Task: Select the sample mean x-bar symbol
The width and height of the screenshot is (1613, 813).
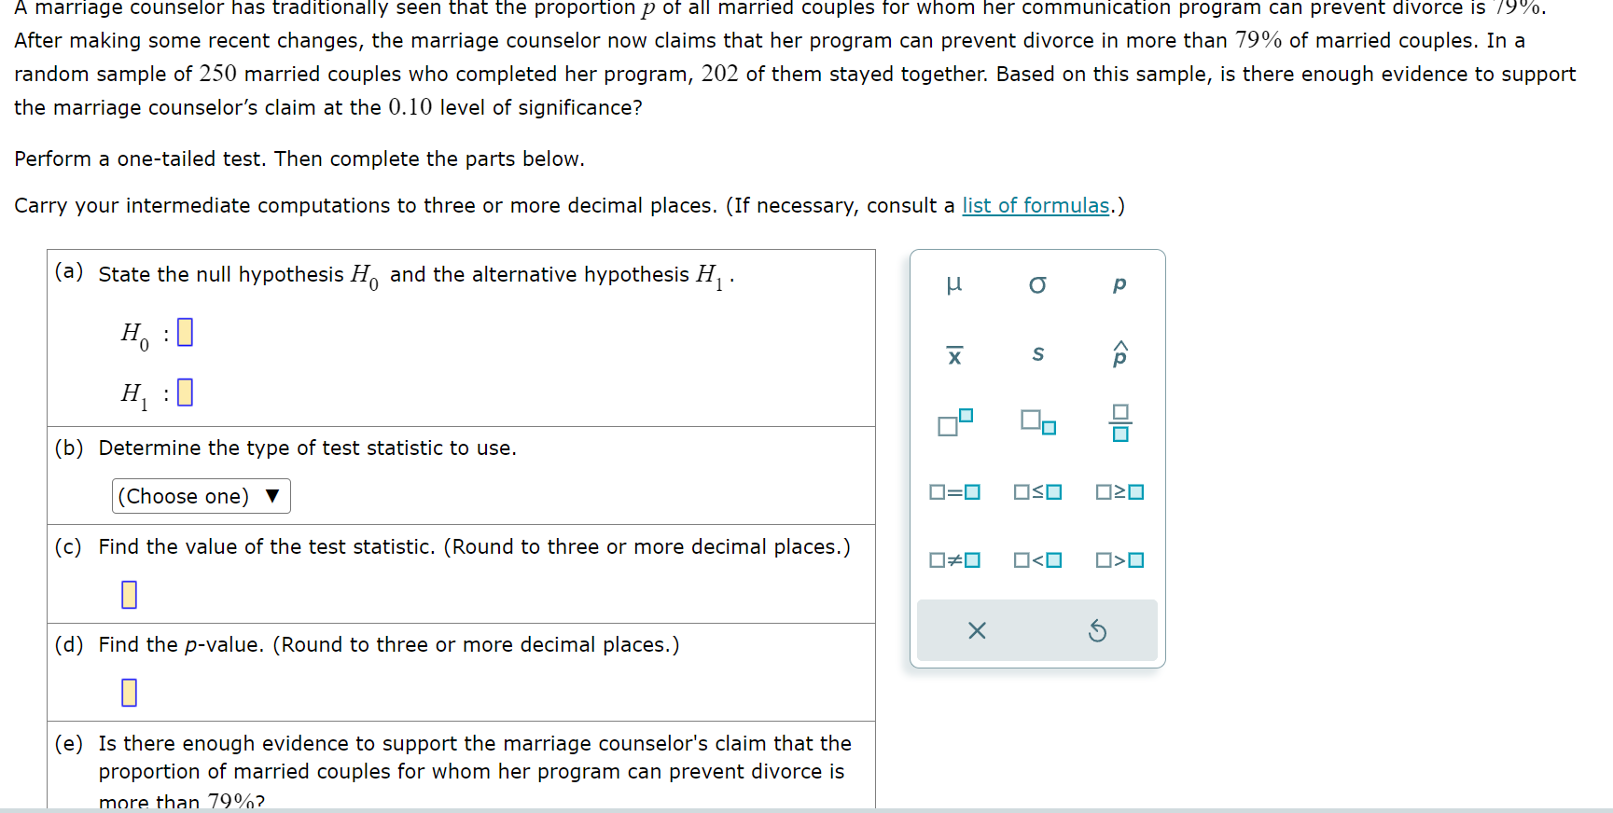Action: (x=953, y=354)
